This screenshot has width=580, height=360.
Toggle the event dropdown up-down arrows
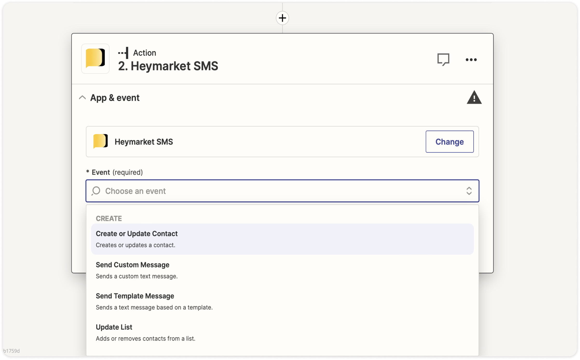click(469, 191)
